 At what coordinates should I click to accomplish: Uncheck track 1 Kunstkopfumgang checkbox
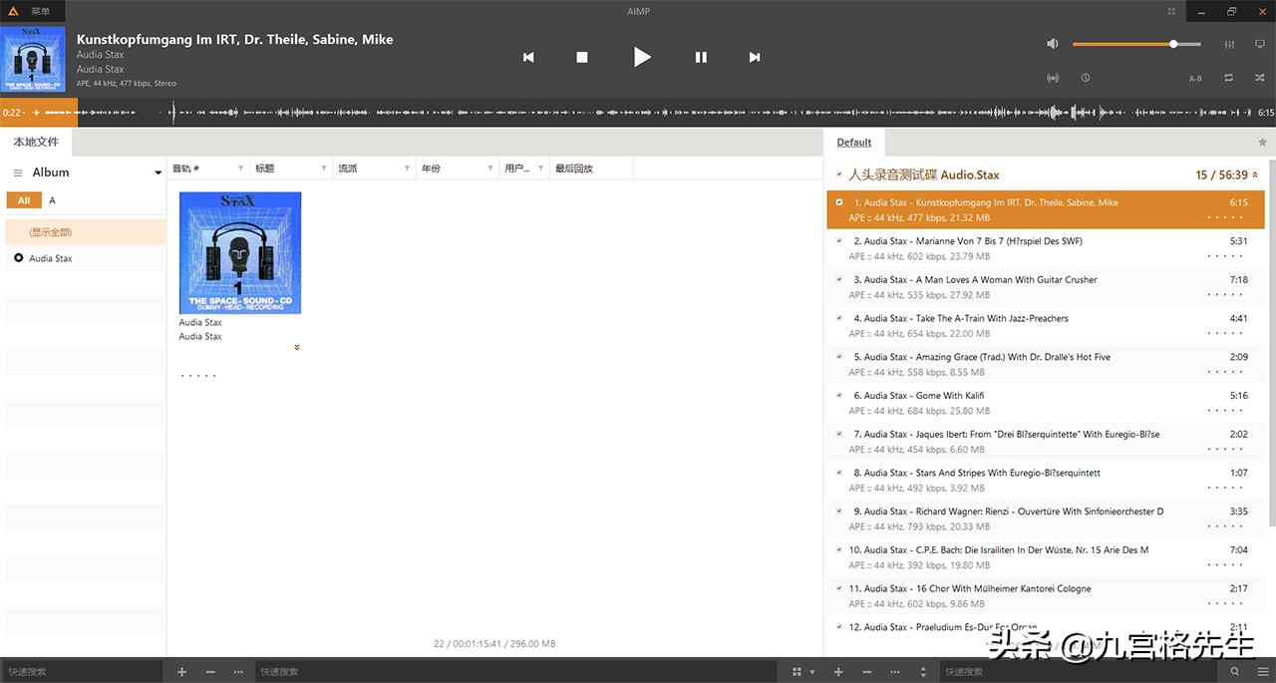tap(839, 202)
